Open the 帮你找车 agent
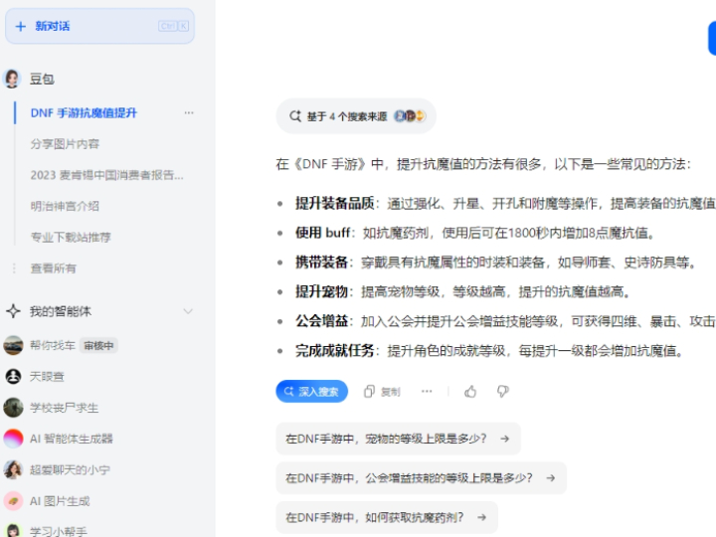Viewport: 716px width, 537px height. coord(53,345)
